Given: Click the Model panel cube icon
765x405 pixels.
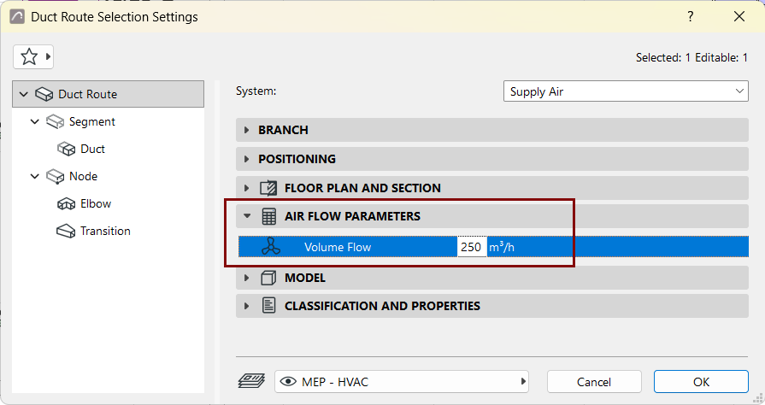Looking at the screenshot, I should (x=268, y=278).
